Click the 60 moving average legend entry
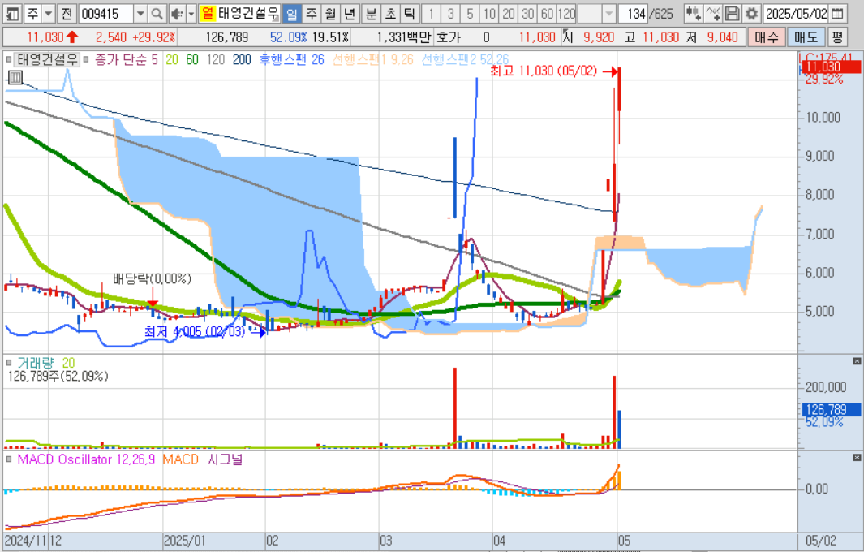 191,59
